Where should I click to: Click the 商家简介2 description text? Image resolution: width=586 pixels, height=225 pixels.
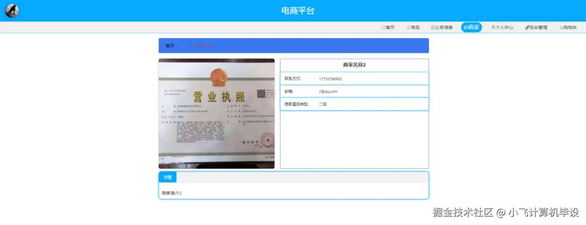(172, 193)
